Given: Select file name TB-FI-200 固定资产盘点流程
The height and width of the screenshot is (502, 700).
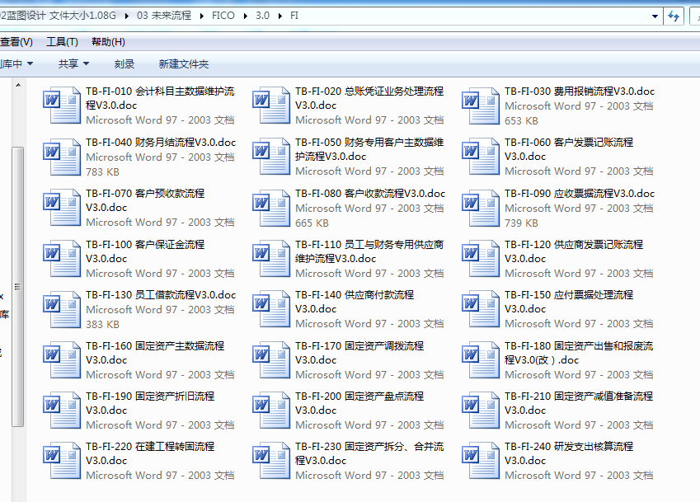Looking at the screenshot, I should 359,403.
